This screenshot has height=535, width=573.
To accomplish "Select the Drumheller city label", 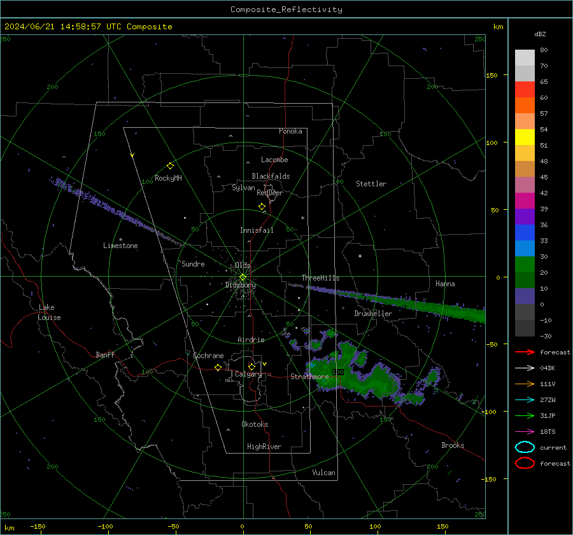I will (373, 314).
